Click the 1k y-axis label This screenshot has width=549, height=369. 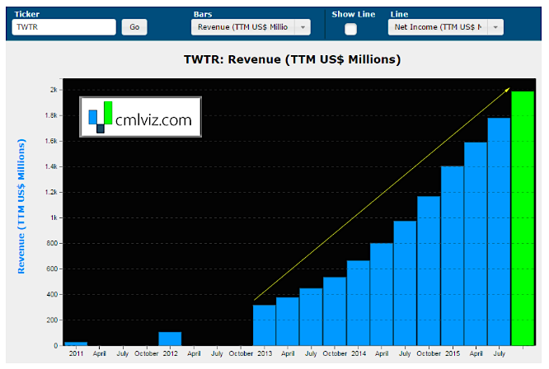coord(54,217)
